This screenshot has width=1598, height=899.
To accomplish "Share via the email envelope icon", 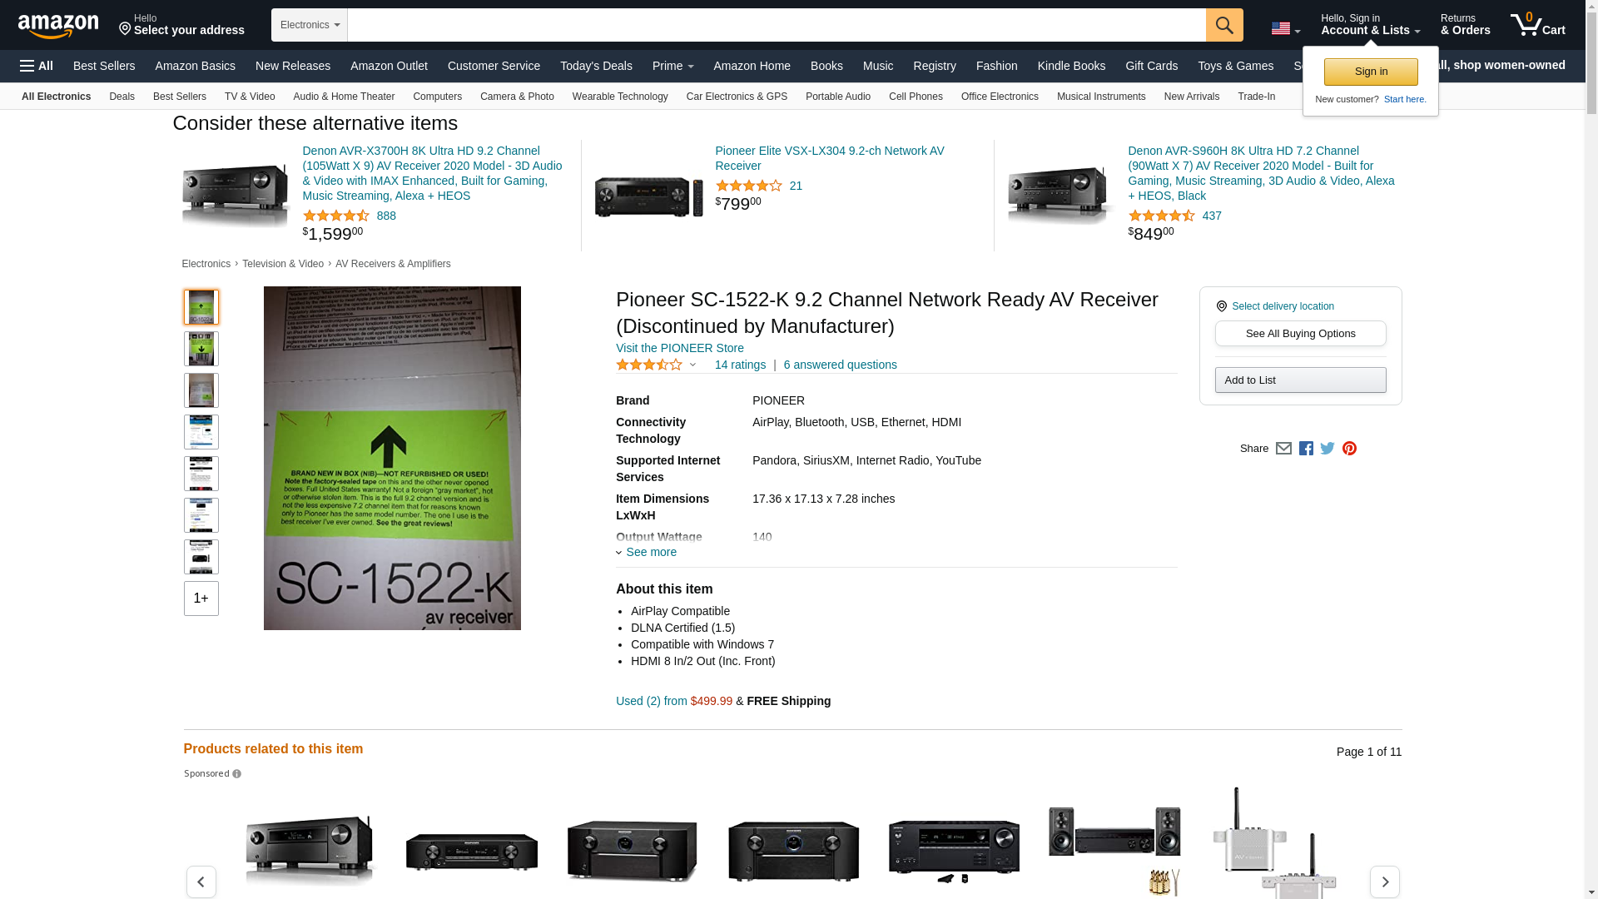I will [1283, 449].
